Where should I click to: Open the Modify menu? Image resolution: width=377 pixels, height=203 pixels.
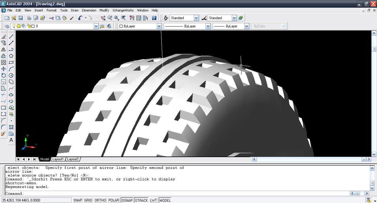point(104,10)
